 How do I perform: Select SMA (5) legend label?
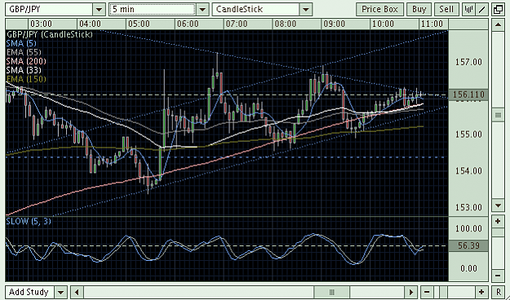point(21,43)
